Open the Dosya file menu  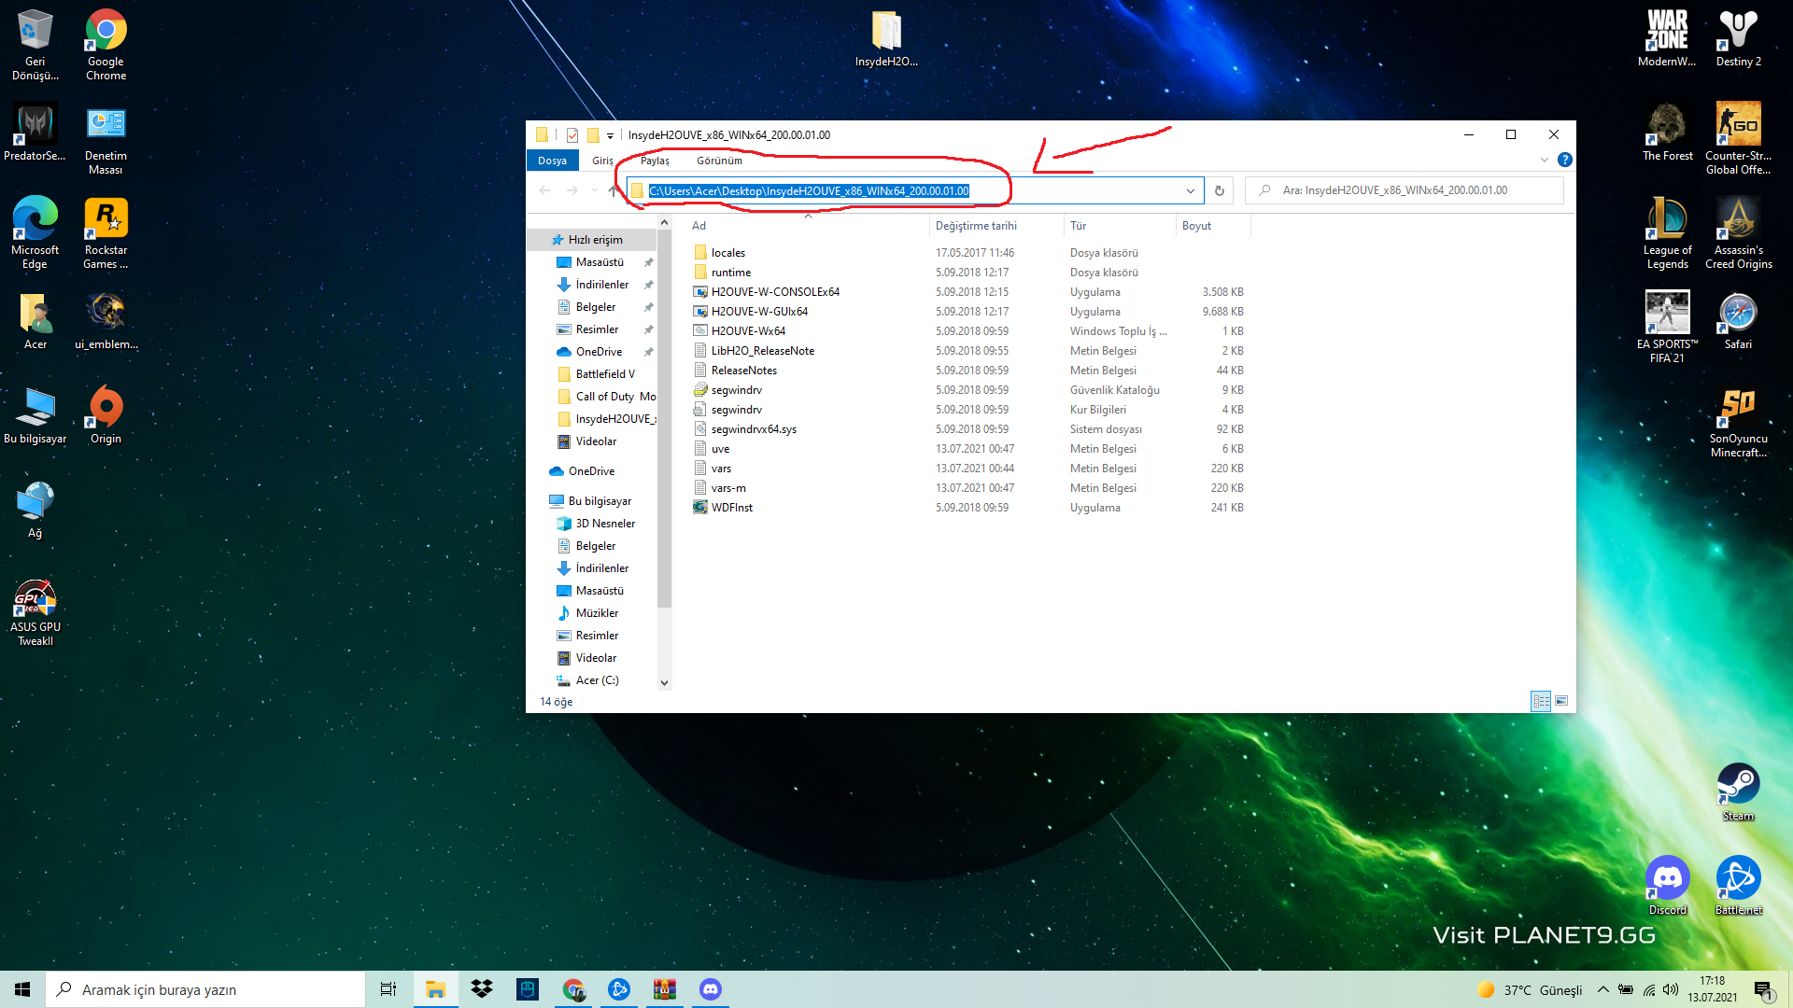[x=552, y=161]
